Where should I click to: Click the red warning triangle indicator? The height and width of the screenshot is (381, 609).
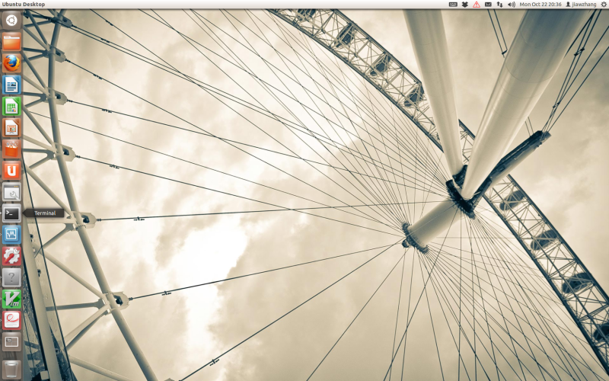[x=477, y=5]
